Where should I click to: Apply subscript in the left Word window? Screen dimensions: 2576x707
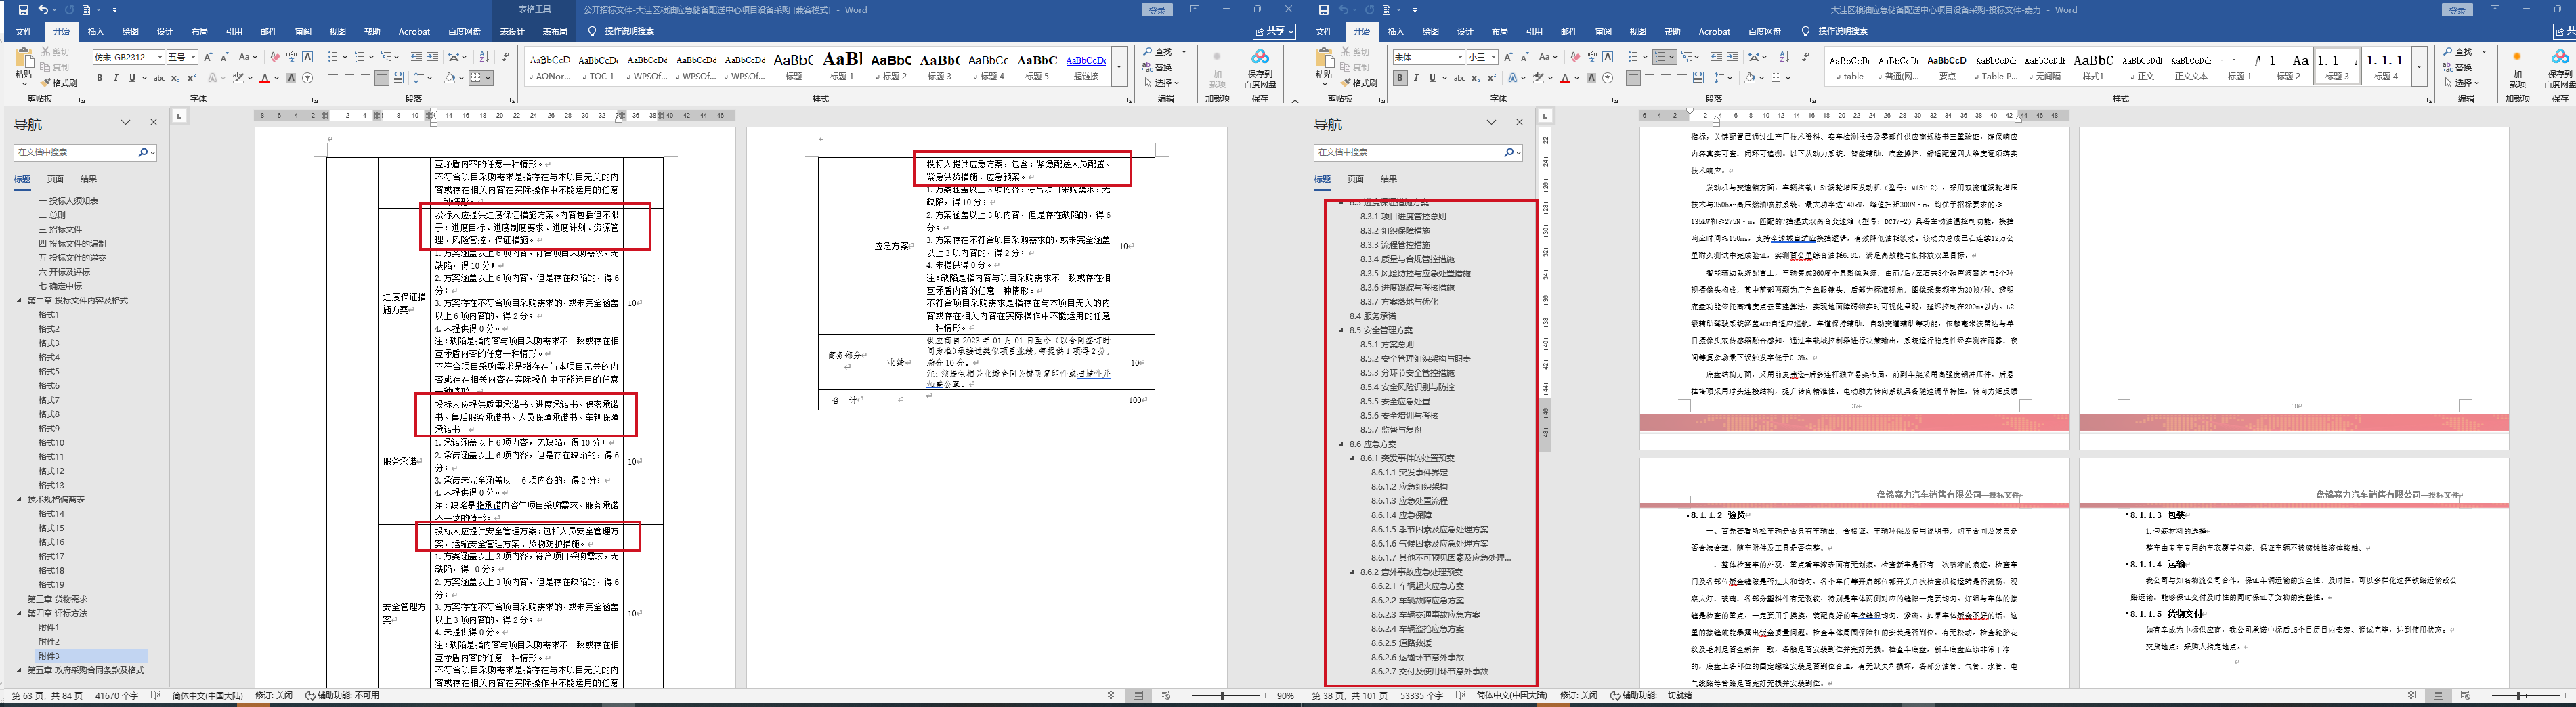[x=175, y=78]
